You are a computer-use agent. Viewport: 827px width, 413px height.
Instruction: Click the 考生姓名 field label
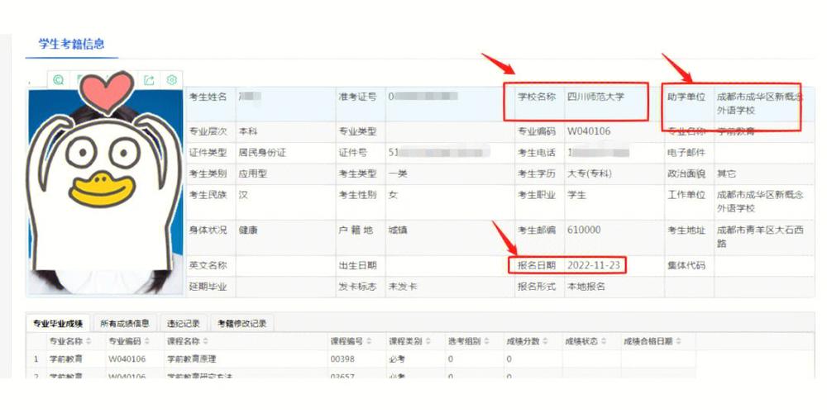(x=208, y=97)
